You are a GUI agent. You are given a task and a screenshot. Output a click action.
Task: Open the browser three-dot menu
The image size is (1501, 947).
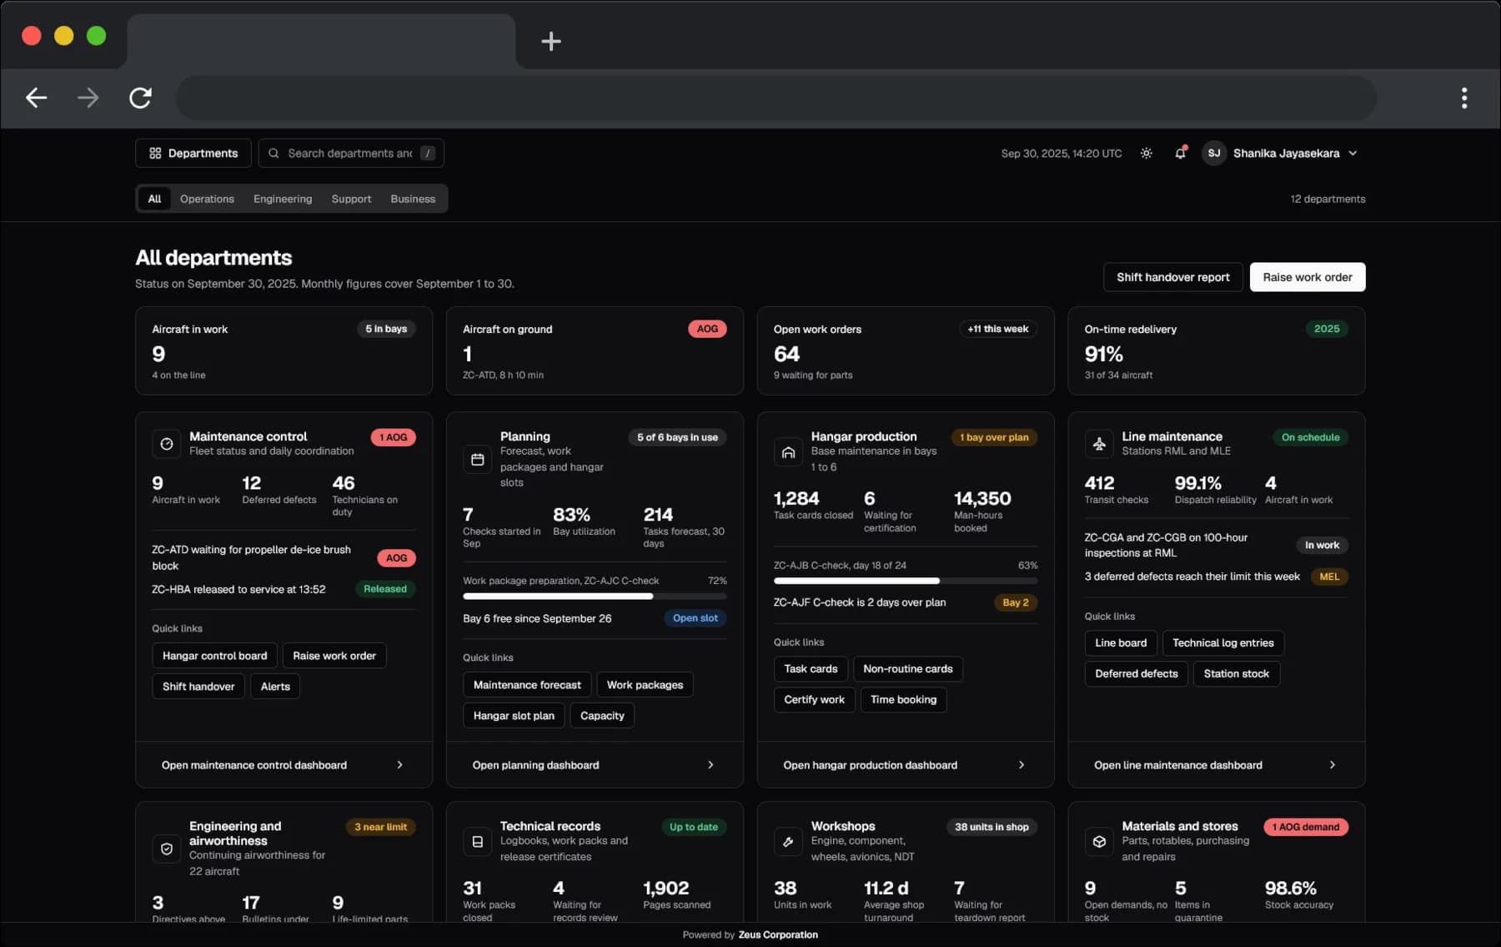[1464, 98]
